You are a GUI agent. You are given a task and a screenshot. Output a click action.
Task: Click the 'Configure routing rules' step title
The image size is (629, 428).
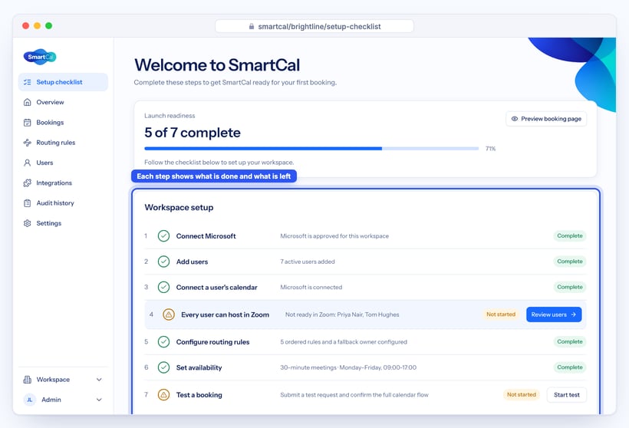click(x=212, y=342)
